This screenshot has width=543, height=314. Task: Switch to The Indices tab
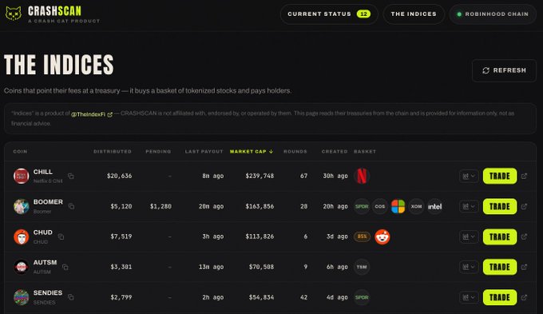click(x=414, y=14)
